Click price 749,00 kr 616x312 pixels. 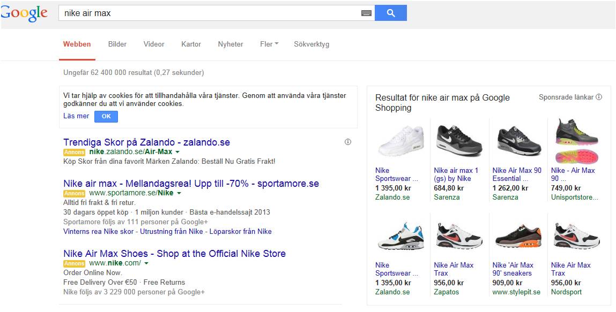566,188
